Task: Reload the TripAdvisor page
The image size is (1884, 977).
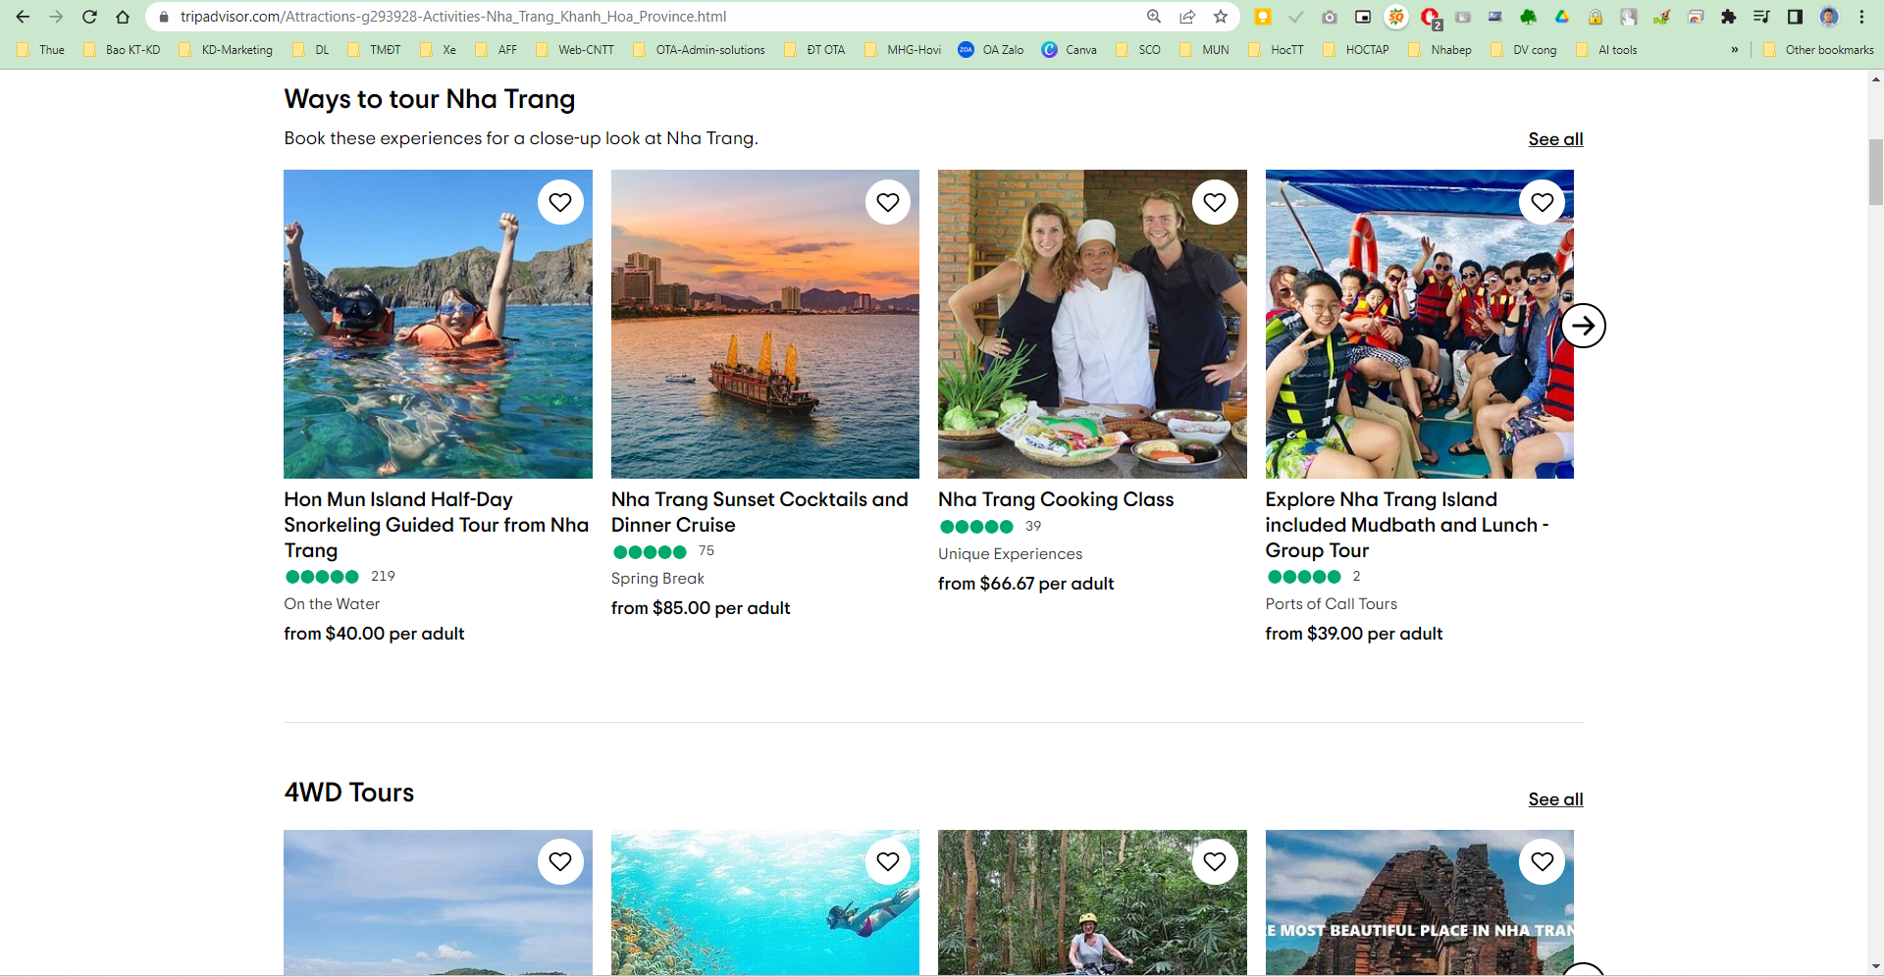Action: coord(89,17)
